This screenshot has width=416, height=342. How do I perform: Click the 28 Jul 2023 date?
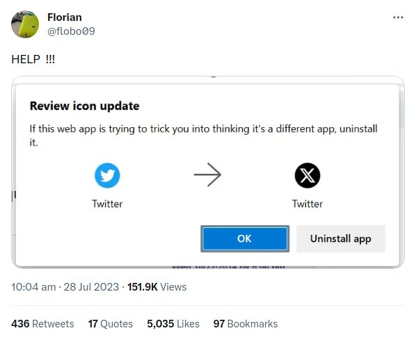point(91,287)
